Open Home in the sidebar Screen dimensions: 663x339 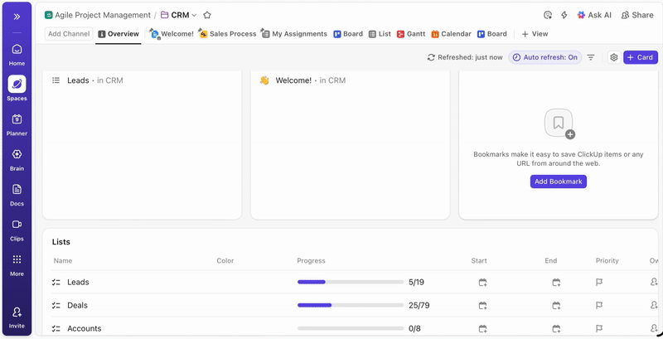[x=17, y=53]
